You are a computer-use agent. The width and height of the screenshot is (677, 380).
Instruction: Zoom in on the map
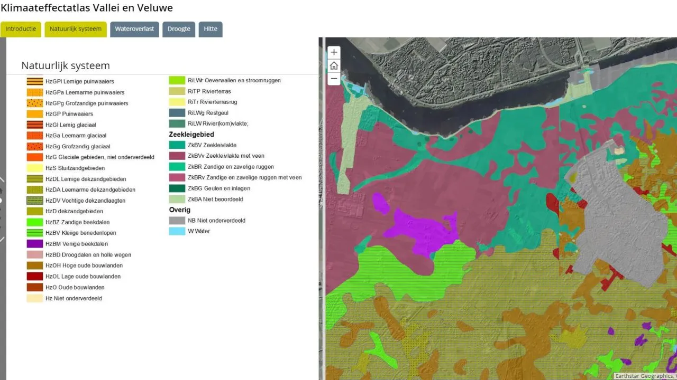pyautogui.click(x=334, y=52)
